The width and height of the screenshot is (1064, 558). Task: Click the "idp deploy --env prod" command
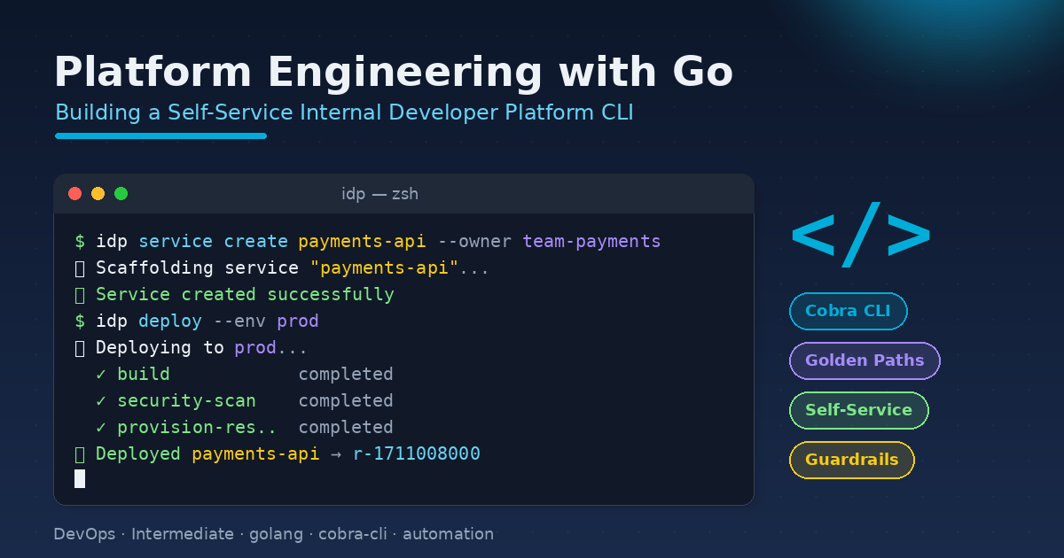pos(196,322)
